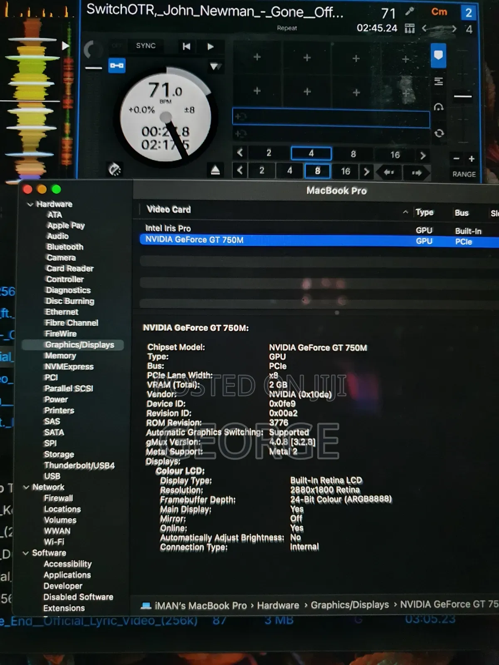Open Disabled Software entry

[x=78, y=597]
